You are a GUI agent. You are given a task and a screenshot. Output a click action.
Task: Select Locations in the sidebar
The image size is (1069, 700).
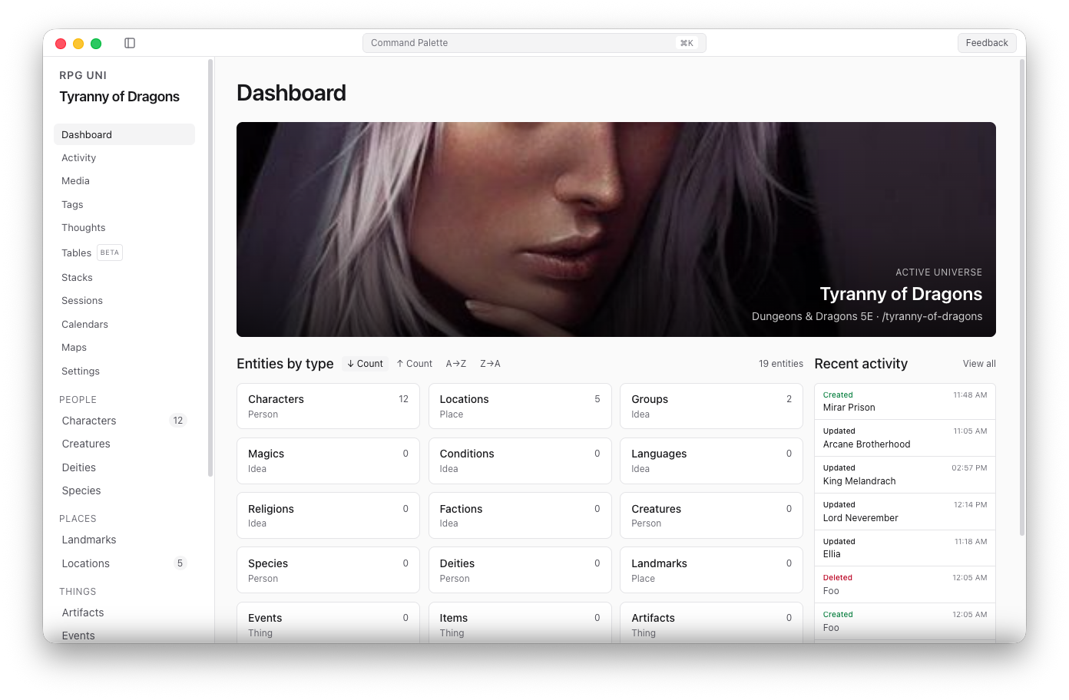[124, 563]
